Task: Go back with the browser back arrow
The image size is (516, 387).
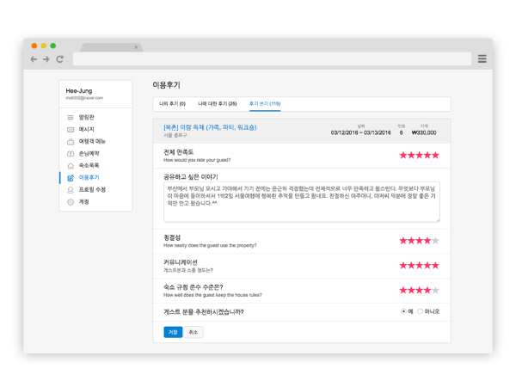Action: point(34,59)
